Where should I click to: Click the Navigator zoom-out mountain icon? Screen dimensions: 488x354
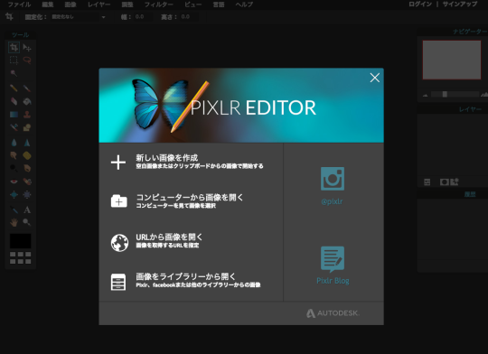[x=425, y=95]
